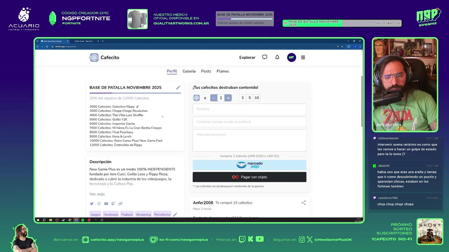Screen dimensions: 449x252
Task: Click the Podcast tag
Action: pyautogui.click(x=127, y=215)
